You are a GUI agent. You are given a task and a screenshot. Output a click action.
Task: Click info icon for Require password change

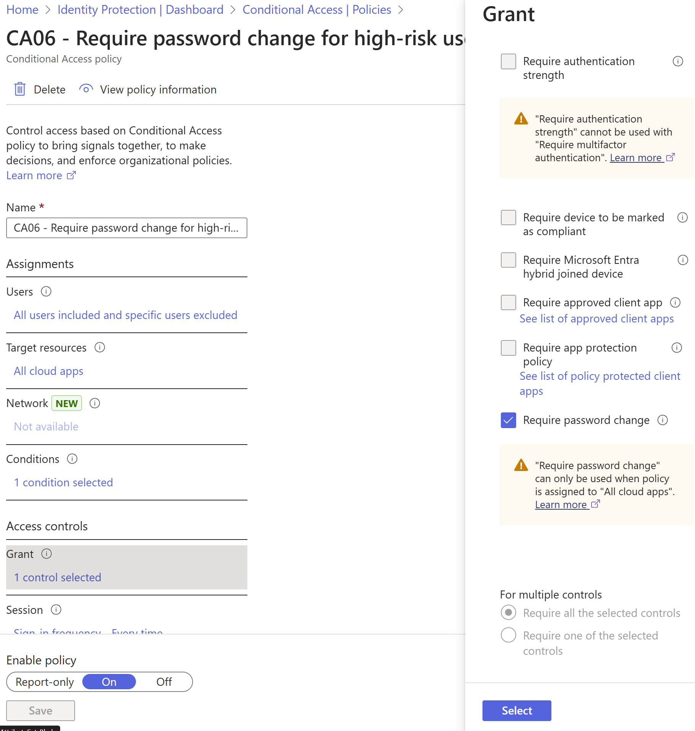(x=663, y=420)
